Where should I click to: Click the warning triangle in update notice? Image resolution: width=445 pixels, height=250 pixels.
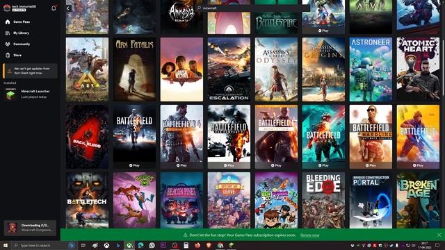(9, 71)
